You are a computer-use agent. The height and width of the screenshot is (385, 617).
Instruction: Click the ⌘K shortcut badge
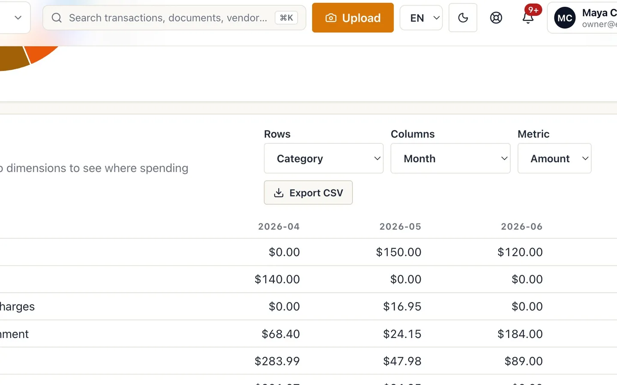tap(286, 18)
